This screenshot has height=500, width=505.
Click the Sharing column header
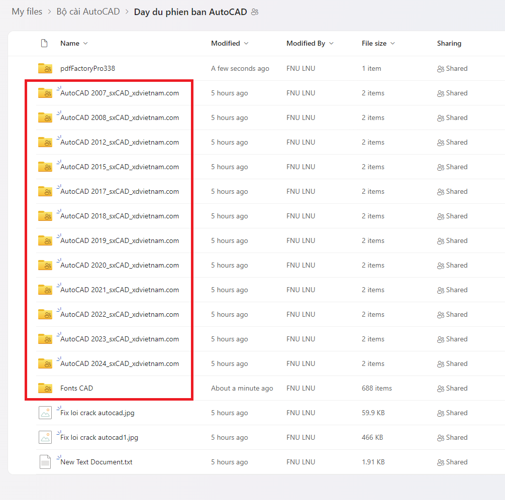tap(449, 44)
